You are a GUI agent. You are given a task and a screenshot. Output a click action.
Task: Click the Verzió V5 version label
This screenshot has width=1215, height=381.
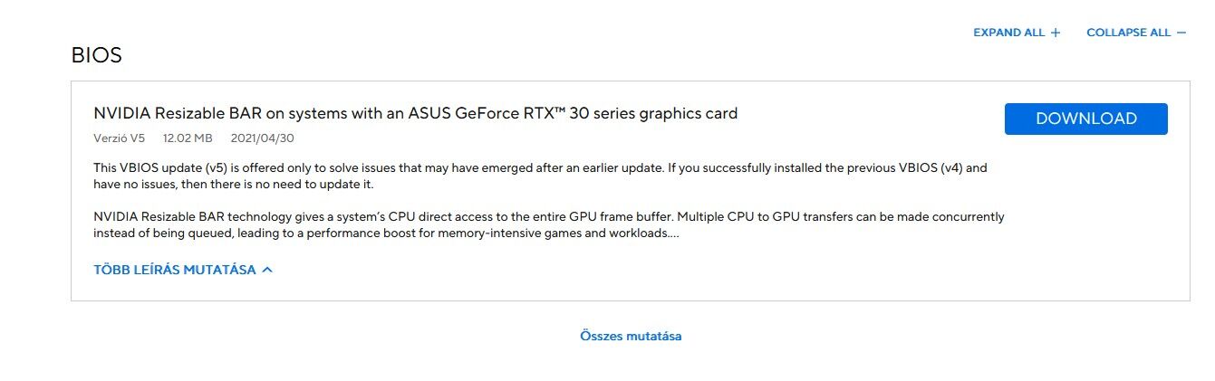coord(119,138)
